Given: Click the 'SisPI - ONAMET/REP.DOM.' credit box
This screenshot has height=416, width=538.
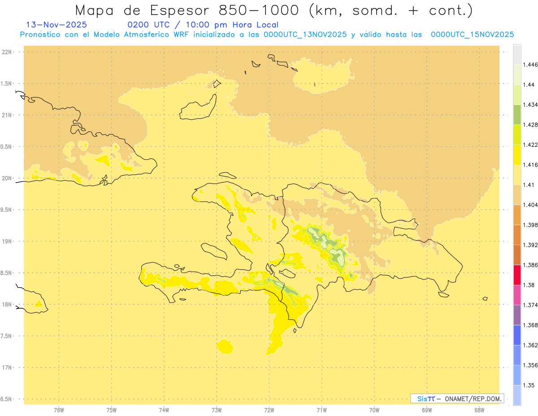Looking at the screenshot, I should (x=457, y=398).
